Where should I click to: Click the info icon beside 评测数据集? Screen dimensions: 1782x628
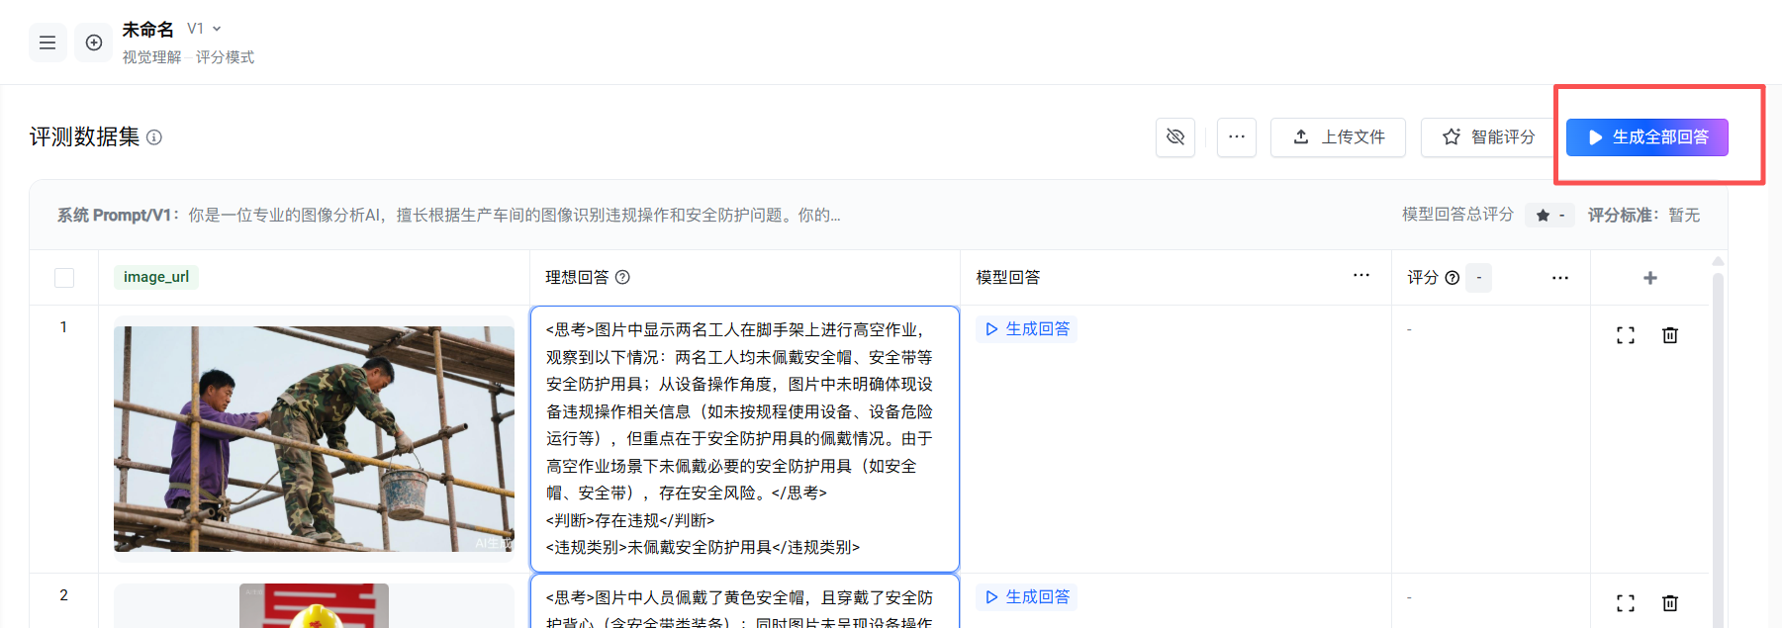(154, 137)
